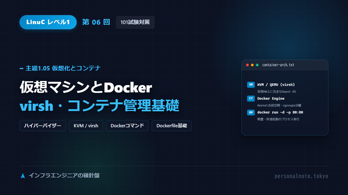The height and width of the screenshot is (195, 348).
Task: Select the 101試験対策 tag
Action: pyautogui.click(x=135, y=22)
